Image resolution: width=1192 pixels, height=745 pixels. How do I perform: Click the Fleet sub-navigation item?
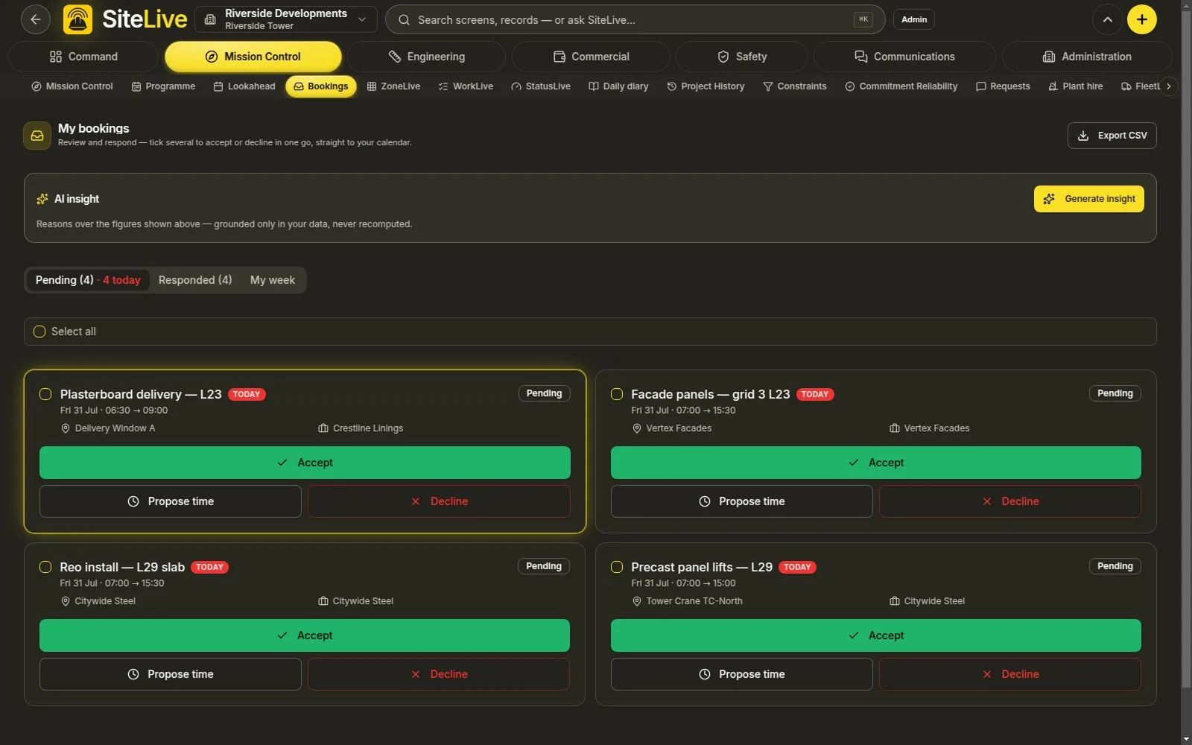tap(1141, 86)
